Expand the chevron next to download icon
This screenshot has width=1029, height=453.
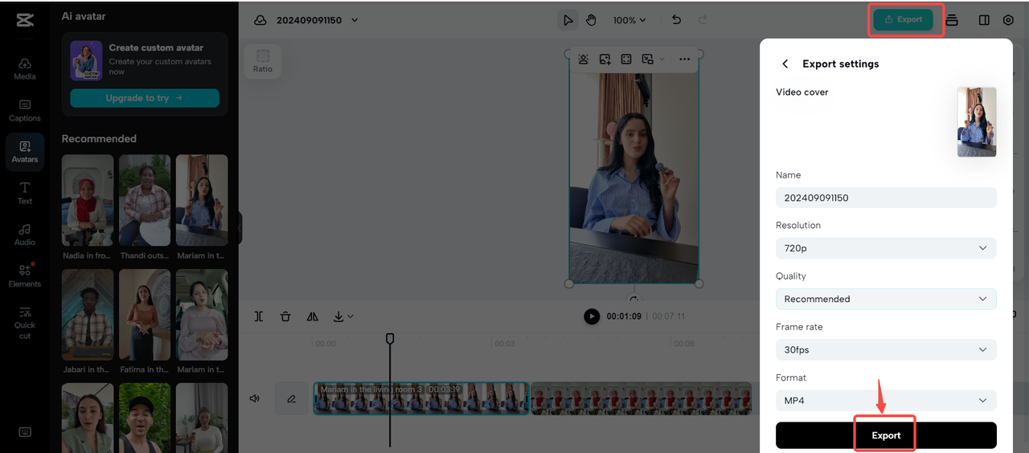coord(351,316)
